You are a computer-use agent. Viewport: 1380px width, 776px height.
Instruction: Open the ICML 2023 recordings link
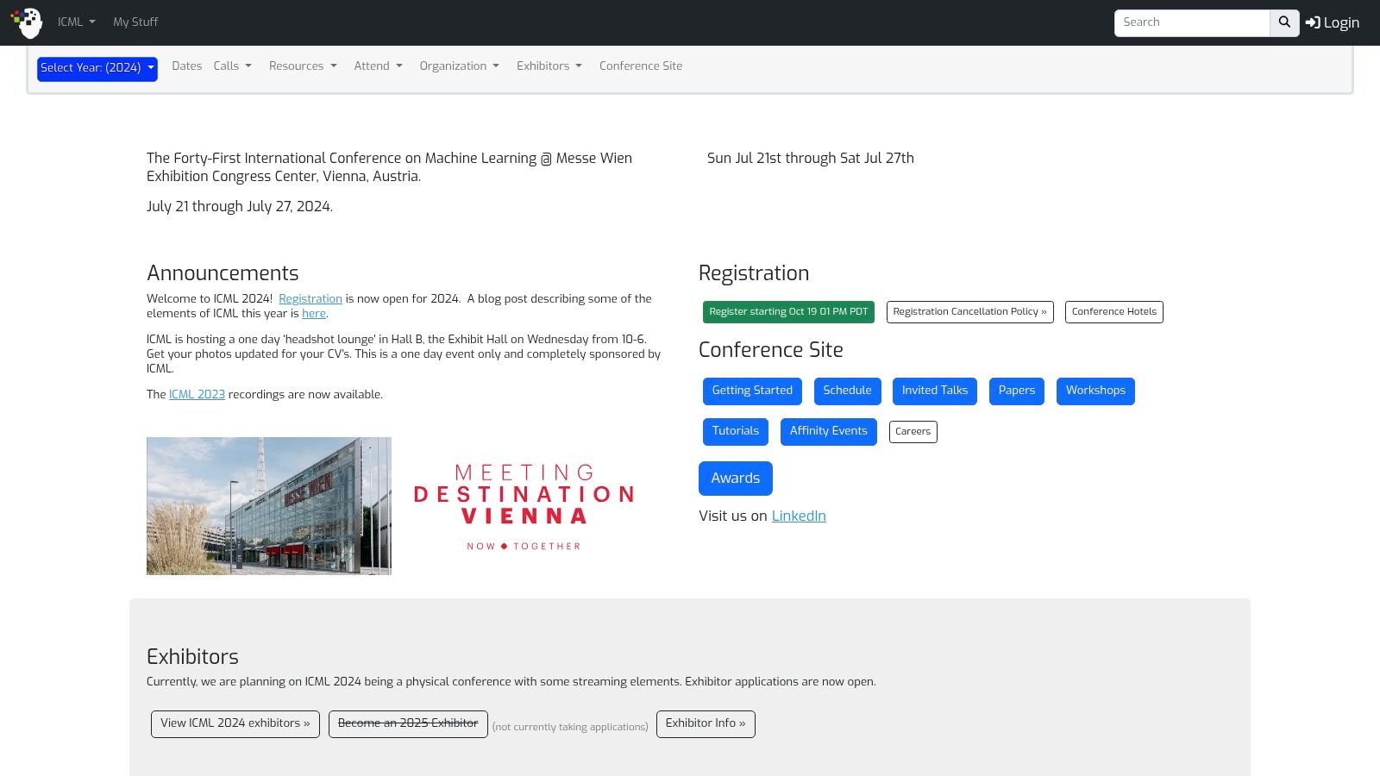tap(197, 394)
